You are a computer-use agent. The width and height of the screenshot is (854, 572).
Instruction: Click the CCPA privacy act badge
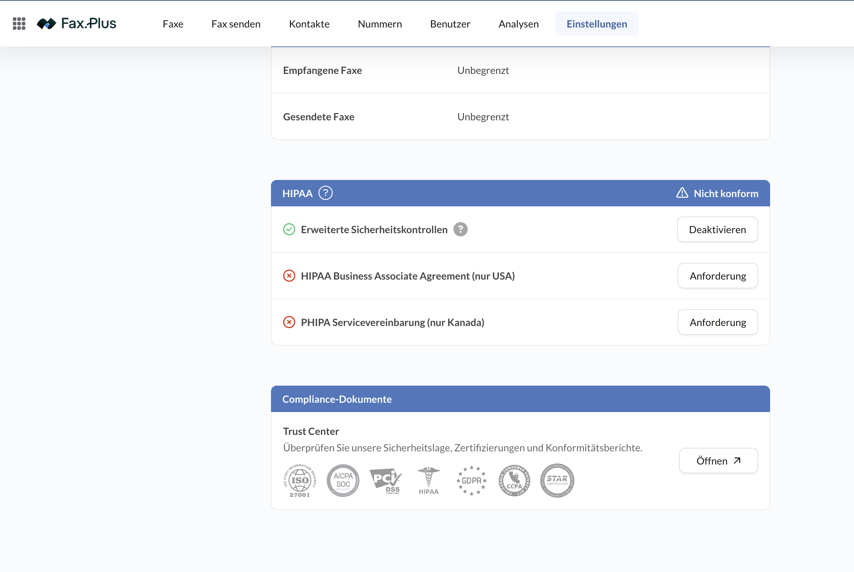(x=514, y=481)
